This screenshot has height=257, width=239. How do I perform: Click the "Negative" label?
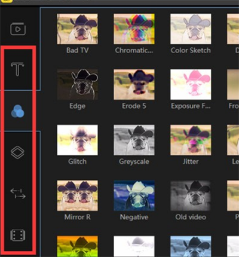click(134, 217)
